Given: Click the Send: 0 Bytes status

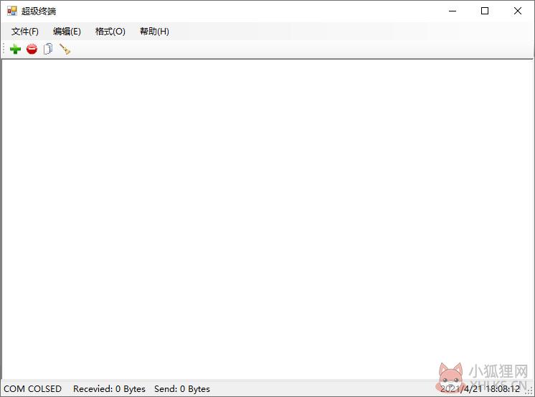Looking at the screenshot, I should coord(182,389).
